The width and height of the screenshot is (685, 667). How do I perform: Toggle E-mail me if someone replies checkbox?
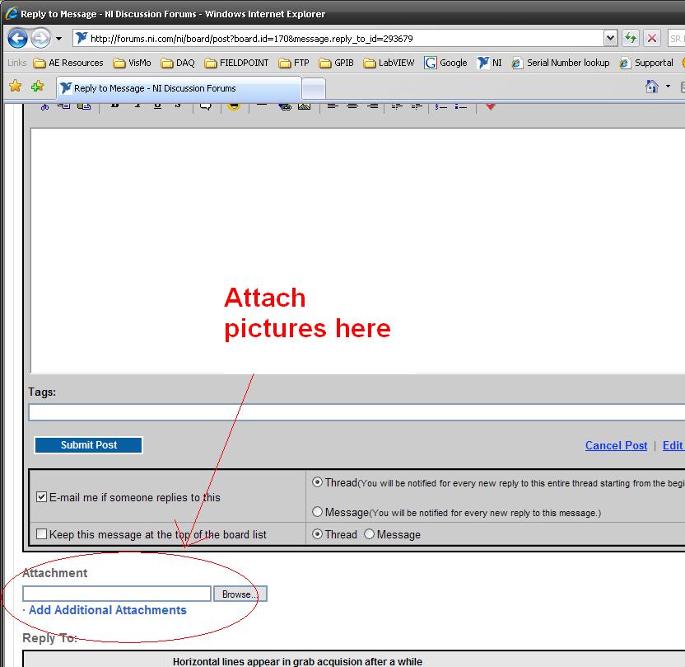tap(42, 497)
